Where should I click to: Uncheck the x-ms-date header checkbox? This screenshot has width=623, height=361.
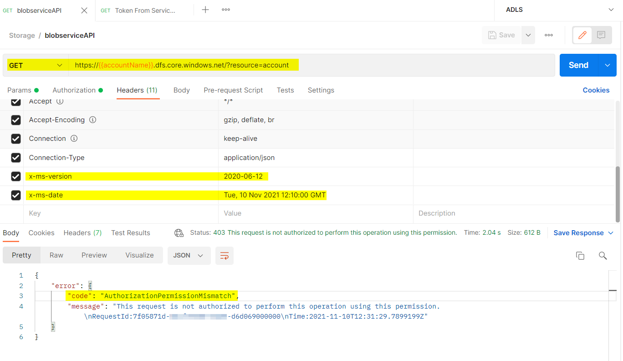pos(16,195)
